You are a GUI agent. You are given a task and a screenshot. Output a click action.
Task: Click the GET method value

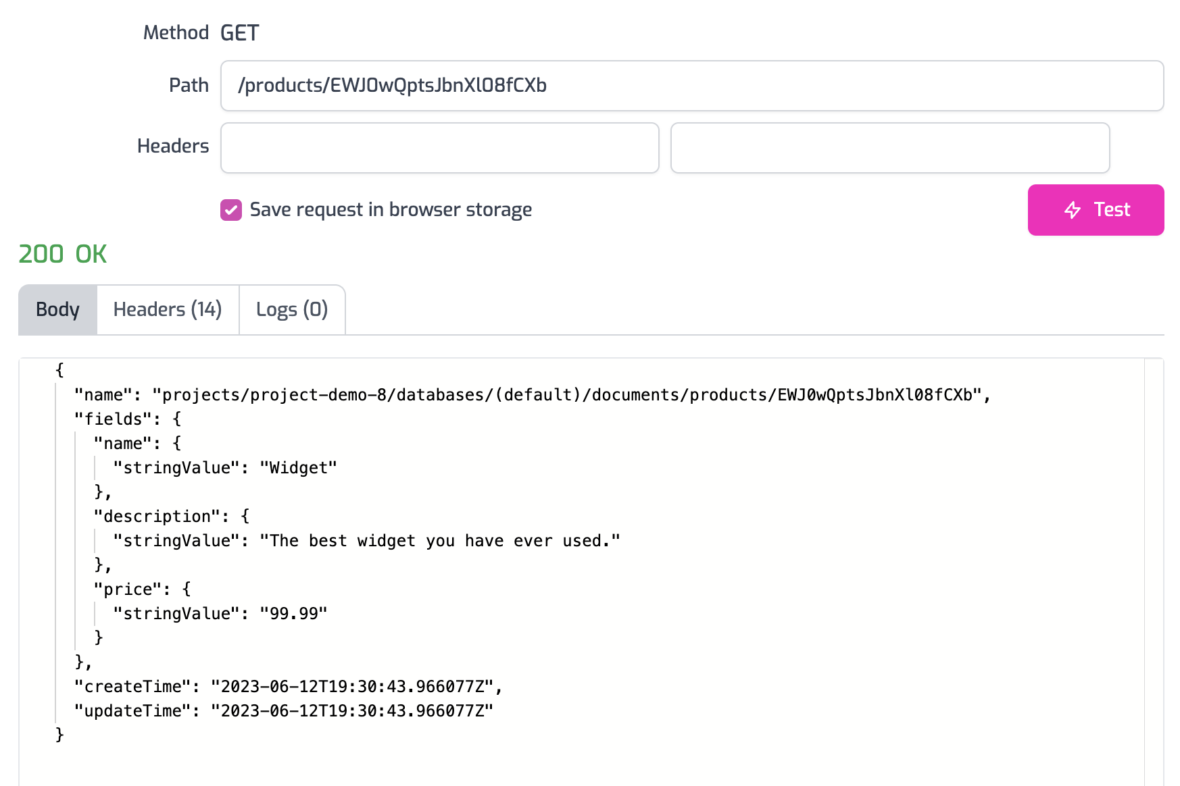click(239, 33)
